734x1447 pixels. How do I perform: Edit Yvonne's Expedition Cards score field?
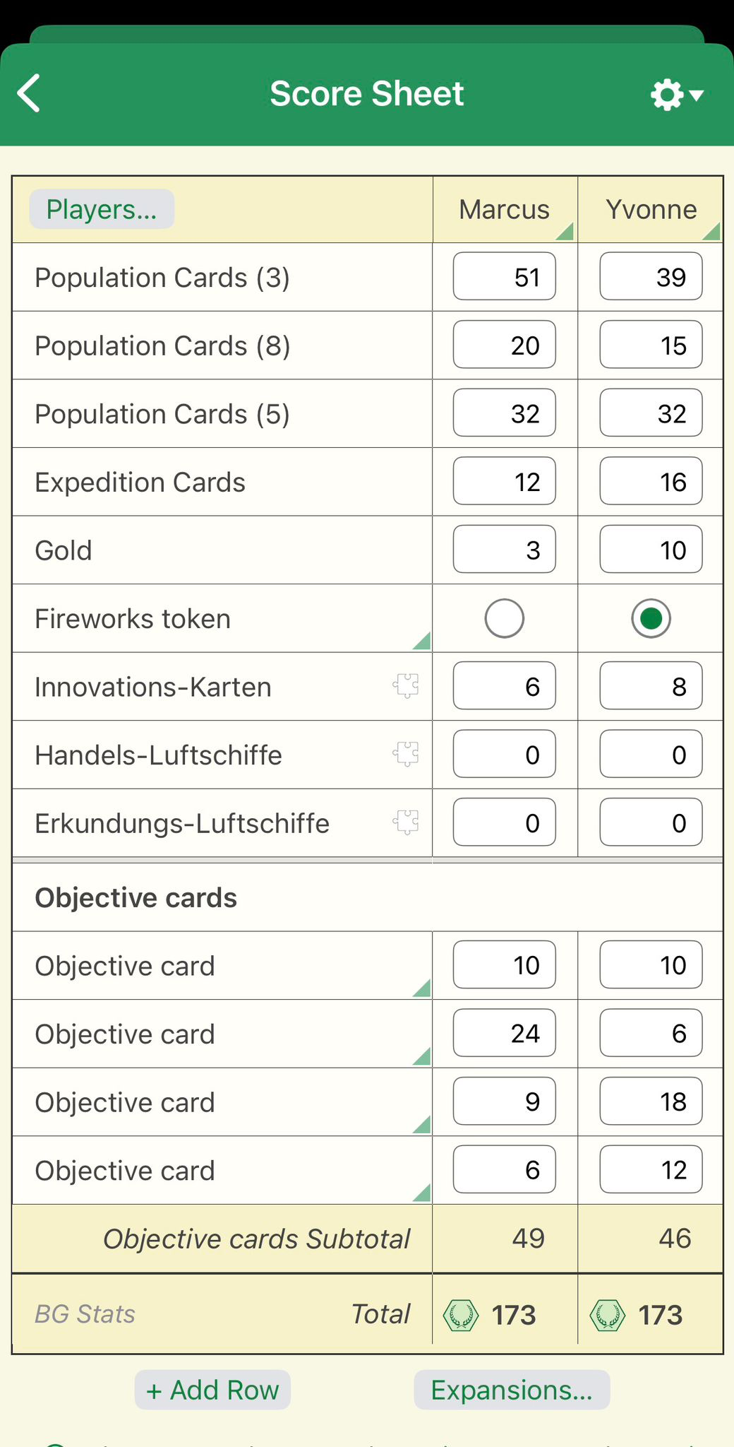[x=651, y=482]
